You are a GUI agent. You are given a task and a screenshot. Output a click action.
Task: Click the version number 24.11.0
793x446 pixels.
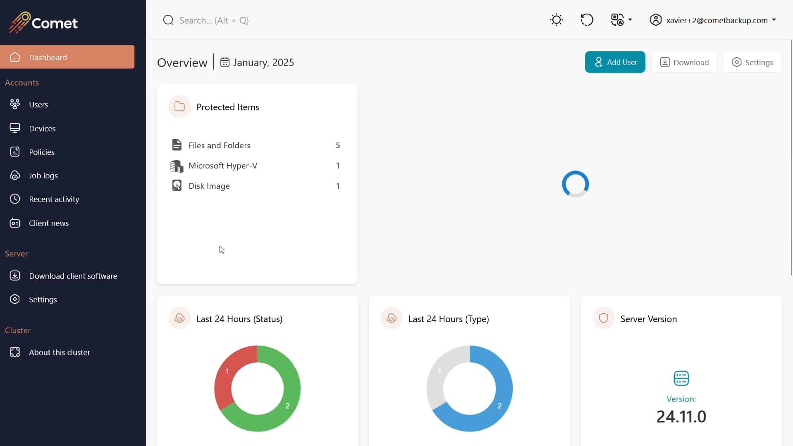681,416
